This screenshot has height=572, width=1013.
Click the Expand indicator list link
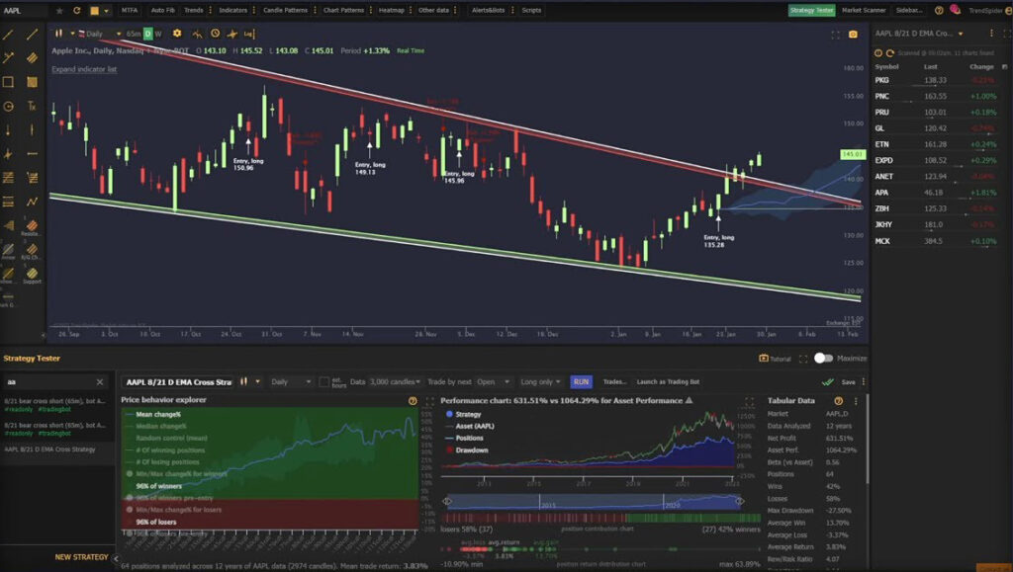click(x=84, y=69)
